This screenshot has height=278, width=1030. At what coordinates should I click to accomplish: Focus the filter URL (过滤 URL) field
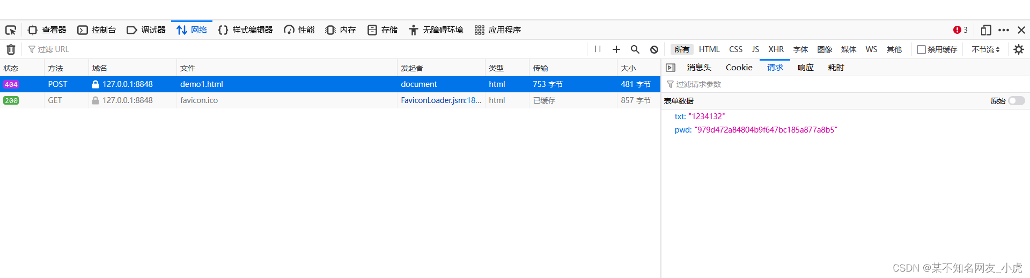[306, 49]
